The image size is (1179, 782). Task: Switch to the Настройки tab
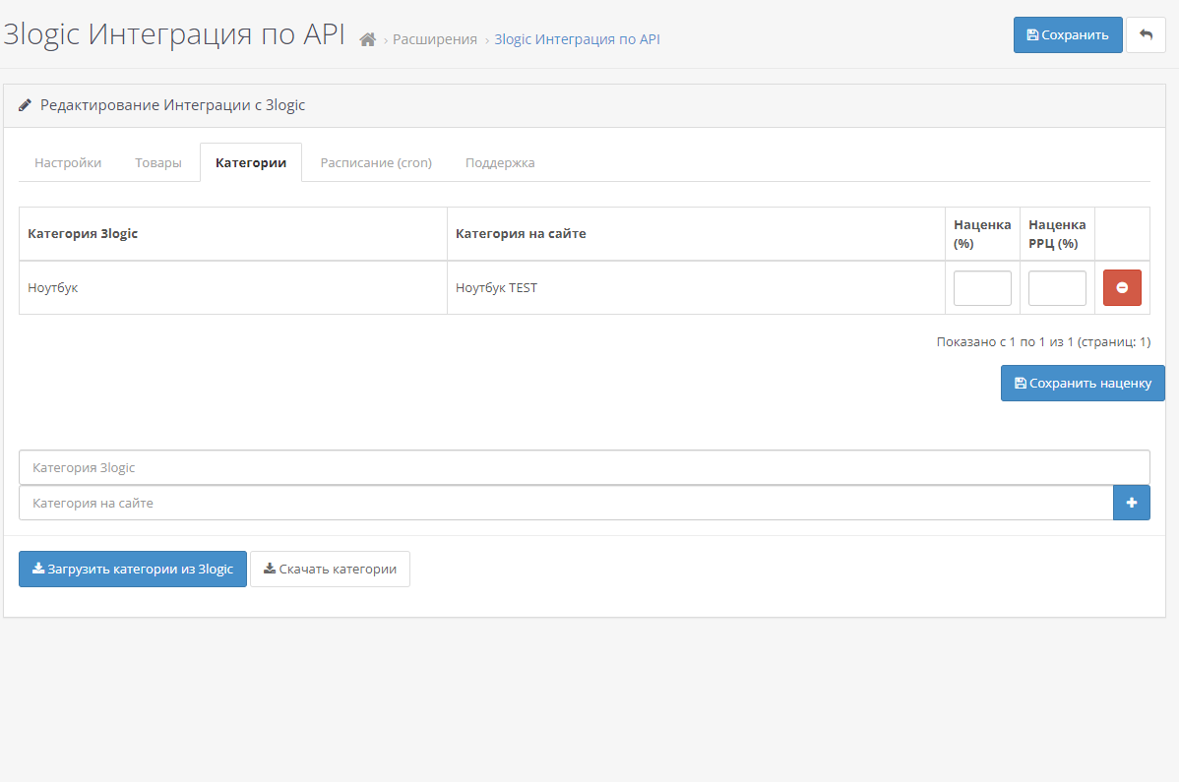(68, 163)
